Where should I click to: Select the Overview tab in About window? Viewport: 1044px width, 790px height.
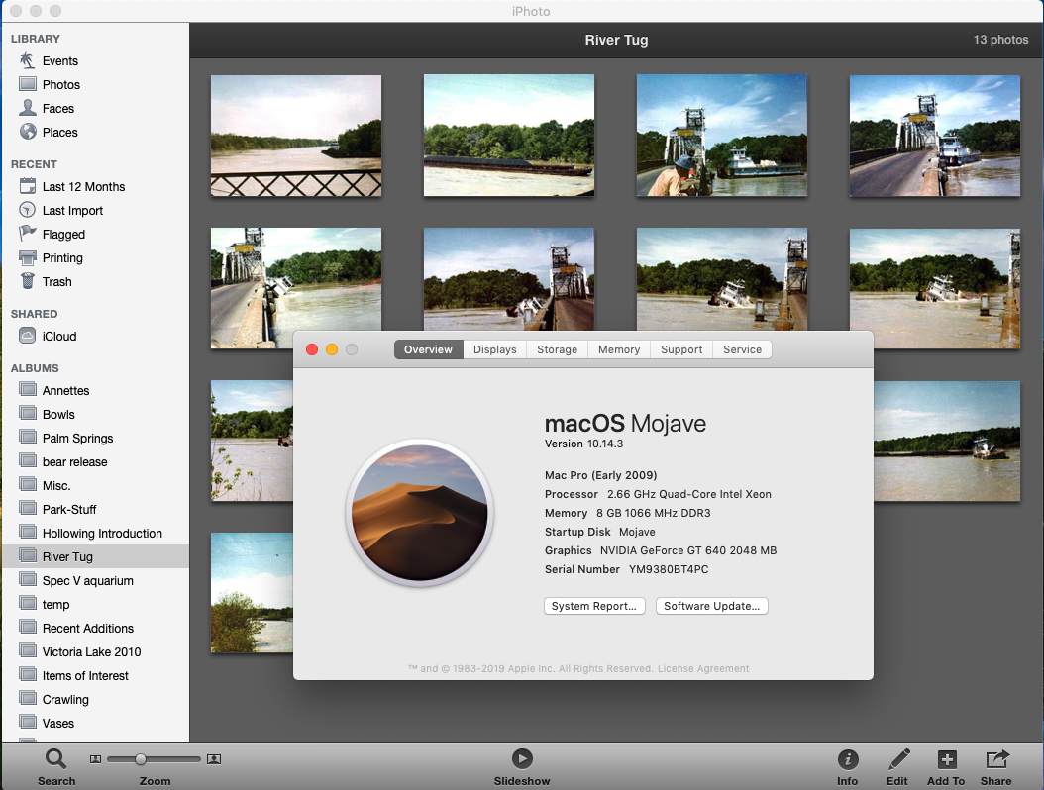coord(428,349)
